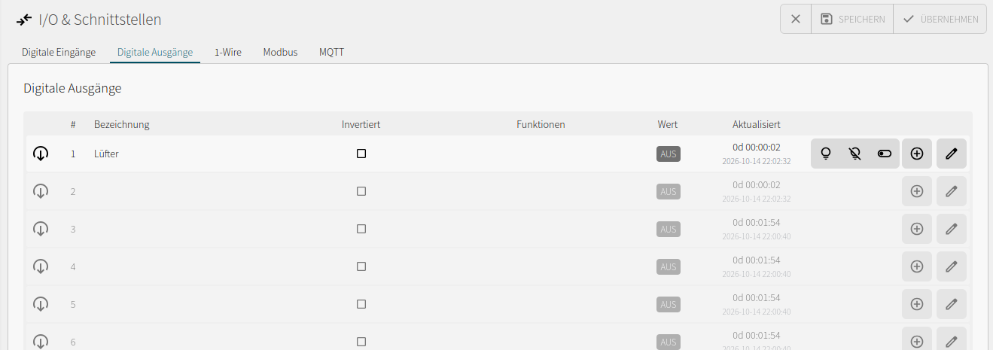Edit output 3 using pencil icon
993x350 pixels.
952,229
